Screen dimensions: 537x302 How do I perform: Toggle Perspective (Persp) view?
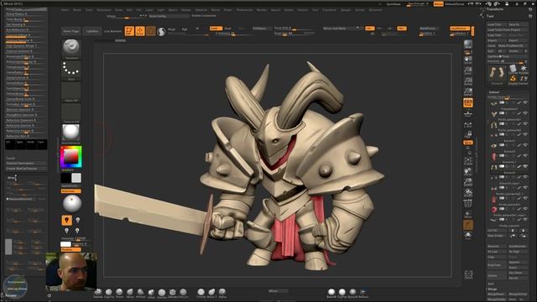tap(468, 102)
